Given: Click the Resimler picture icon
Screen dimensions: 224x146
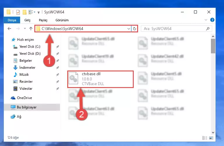Looking at the screenshot, I should [15, 82].
